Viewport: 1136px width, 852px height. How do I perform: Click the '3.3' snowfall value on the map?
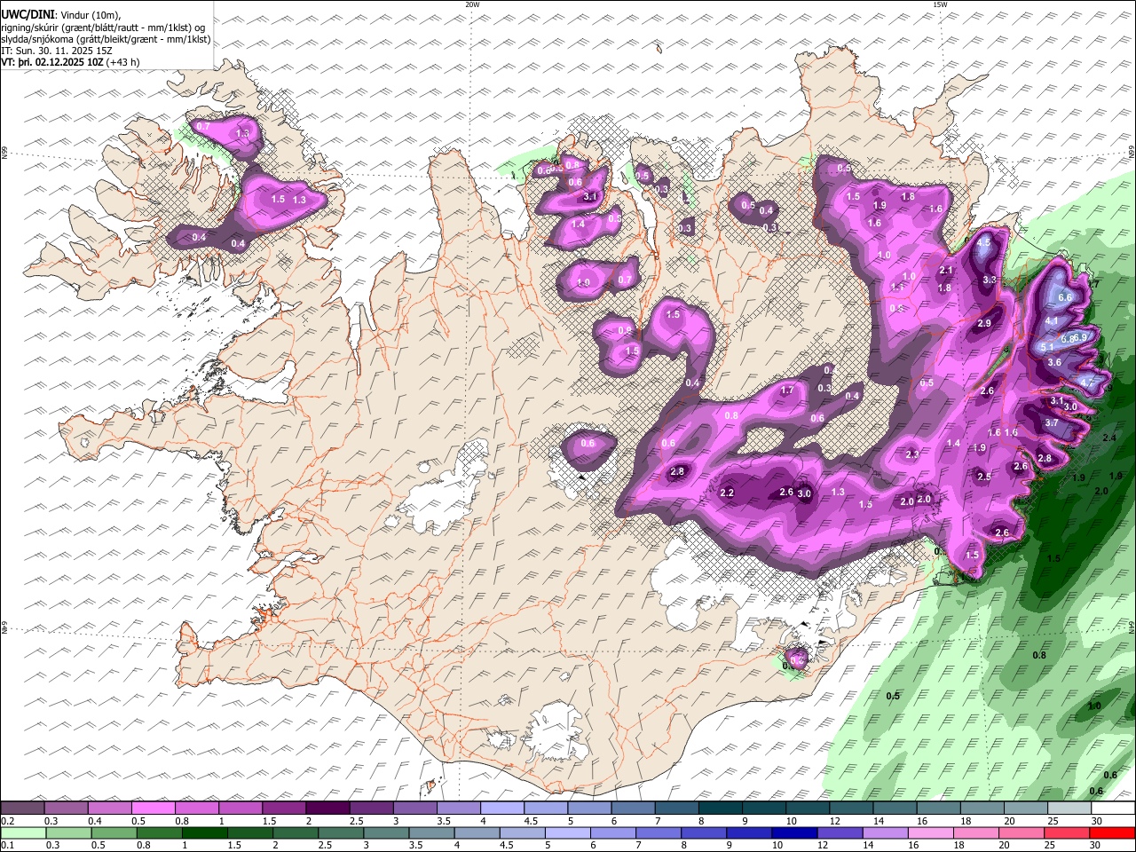[990, 280]
